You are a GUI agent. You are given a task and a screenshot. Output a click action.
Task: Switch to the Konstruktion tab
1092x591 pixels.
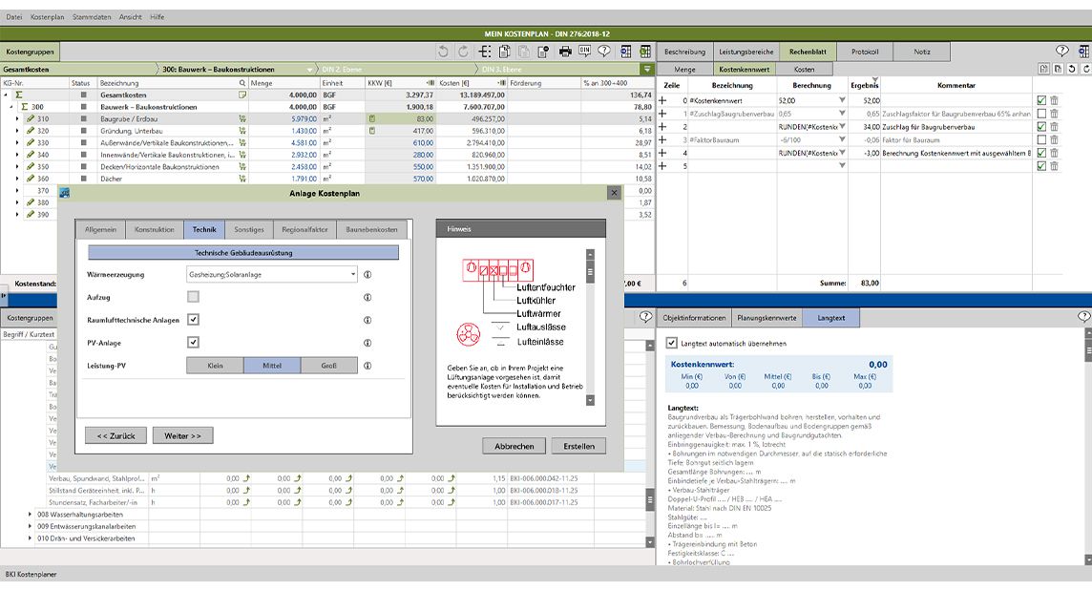click(x=155, y=229)
